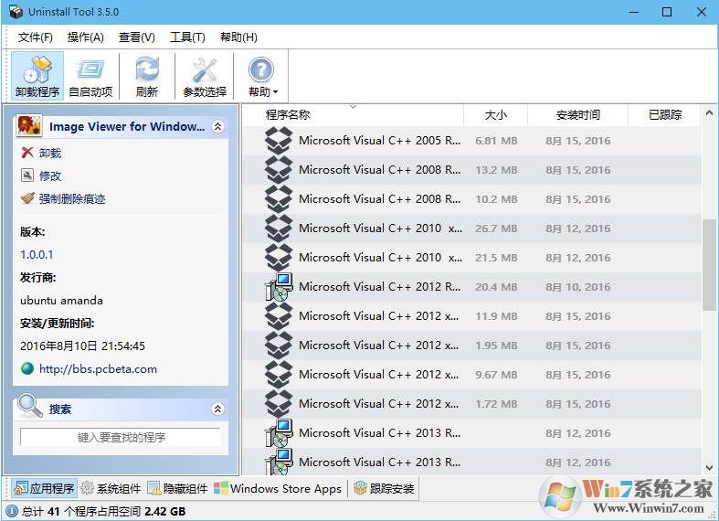This screenshot has height=521, width=719.
Task: Open the 跟踪安装 install tracker
Action: click(384, 488)
